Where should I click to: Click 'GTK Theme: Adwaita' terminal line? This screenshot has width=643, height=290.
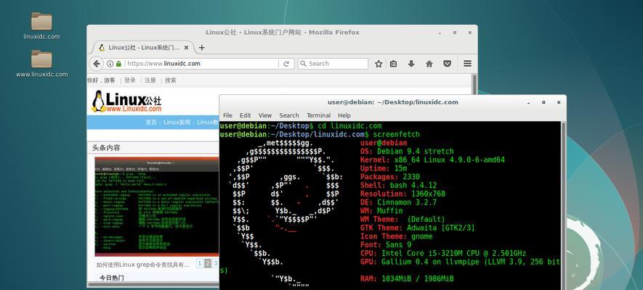click(x=418, y=228)
